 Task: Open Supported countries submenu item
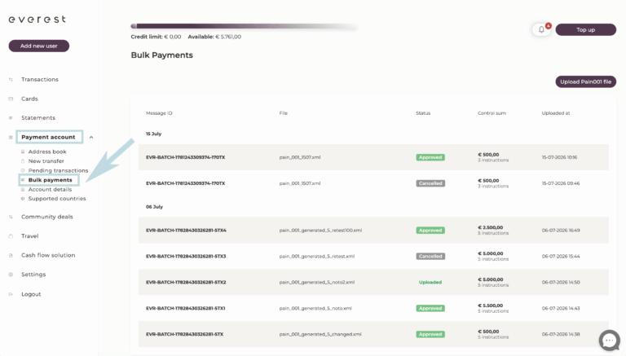pyautogui.click(x=57, y=198)
